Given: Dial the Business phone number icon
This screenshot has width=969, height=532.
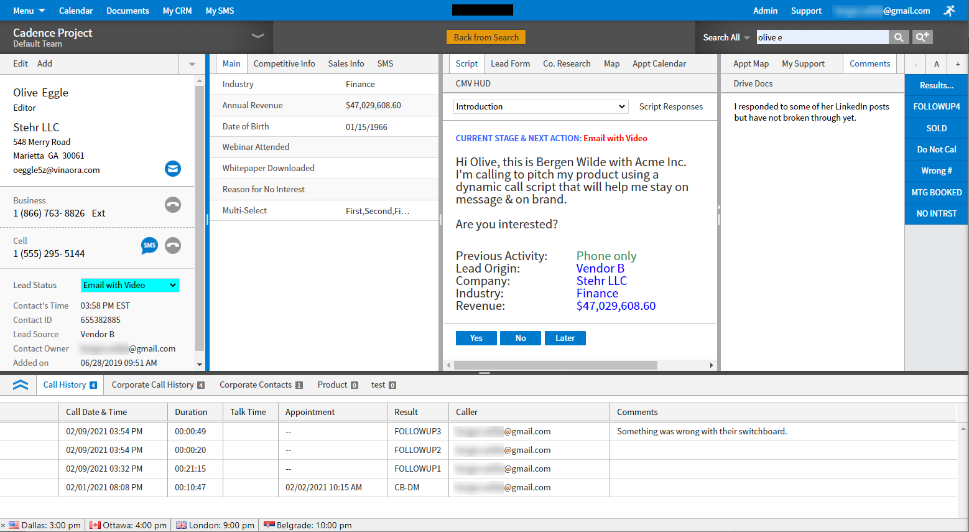Looking at the screenshot, I should (x=173, y=205).
